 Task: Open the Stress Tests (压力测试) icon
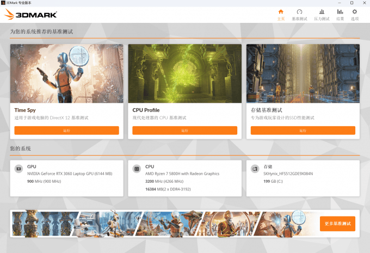coord(322,12)
